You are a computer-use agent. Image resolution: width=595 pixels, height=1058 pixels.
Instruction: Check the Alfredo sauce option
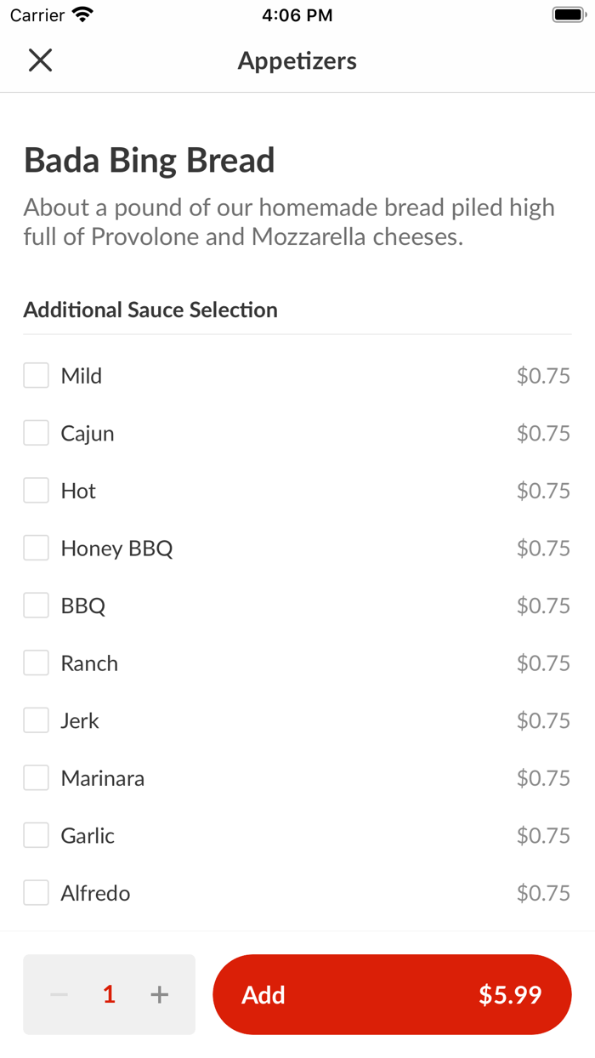[36, 892]
